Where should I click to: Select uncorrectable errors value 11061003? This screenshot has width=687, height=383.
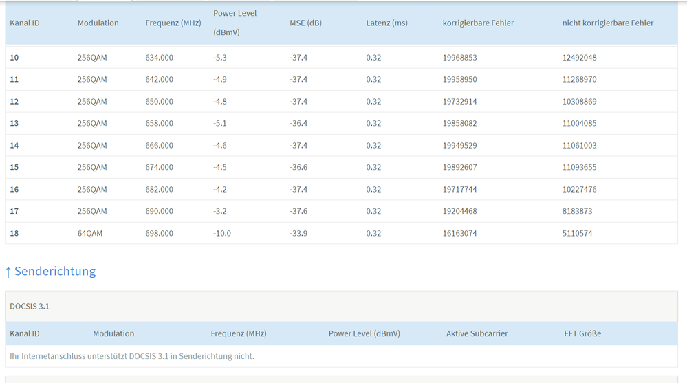(579, 146)
